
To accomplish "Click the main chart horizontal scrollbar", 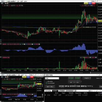I will tap(51, 73).
